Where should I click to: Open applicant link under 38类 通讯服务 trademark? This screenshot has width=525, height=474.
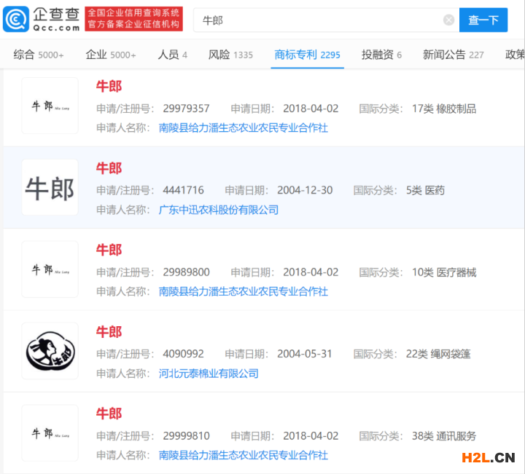(243, 455)
